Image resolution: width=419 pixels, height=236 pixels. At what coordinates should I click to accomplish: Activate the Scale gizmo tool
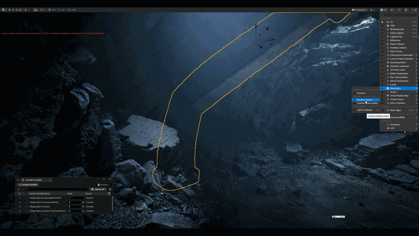pos(20,10)
